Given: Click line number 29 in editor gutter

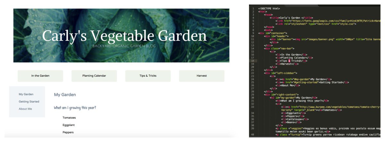Looking at the screenshot, I should pos(253,94).
